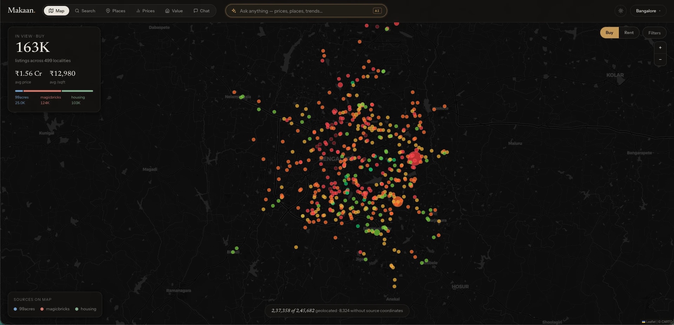Open the Chat tab

(x=202, y=11)
